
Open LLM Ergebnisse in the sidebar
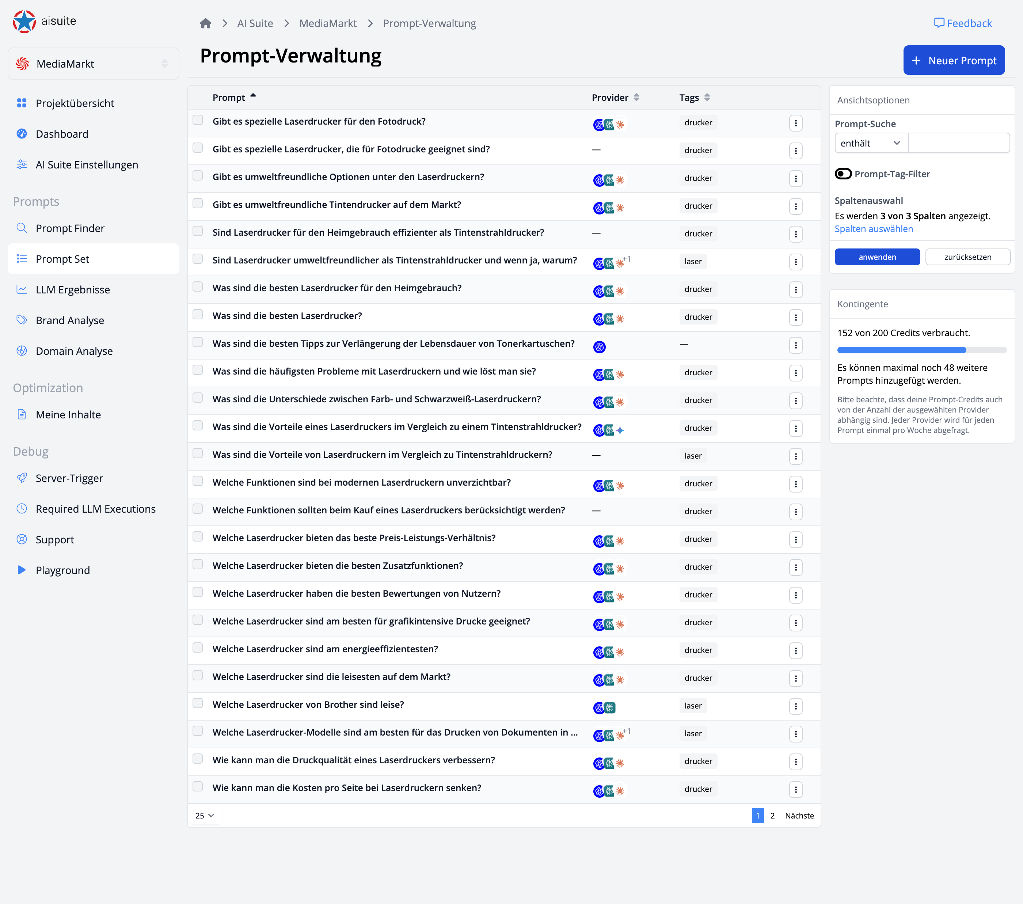tap(73, 289)
